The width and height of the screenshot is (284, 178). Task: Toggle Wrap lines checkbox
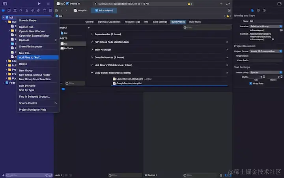[x=251, y=83]
